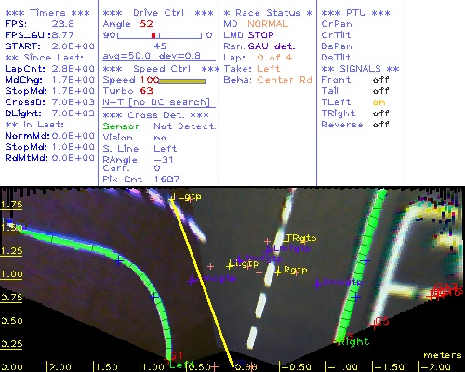Screen dimensions: 465x372
Task: Click the TRgtp yellow cross marker
Action: coord(286,240)
